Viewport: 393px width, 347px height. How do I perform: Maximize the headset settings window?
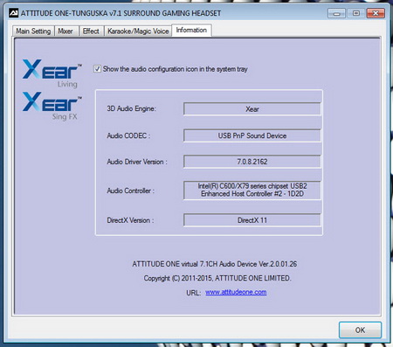click(355, 13)
